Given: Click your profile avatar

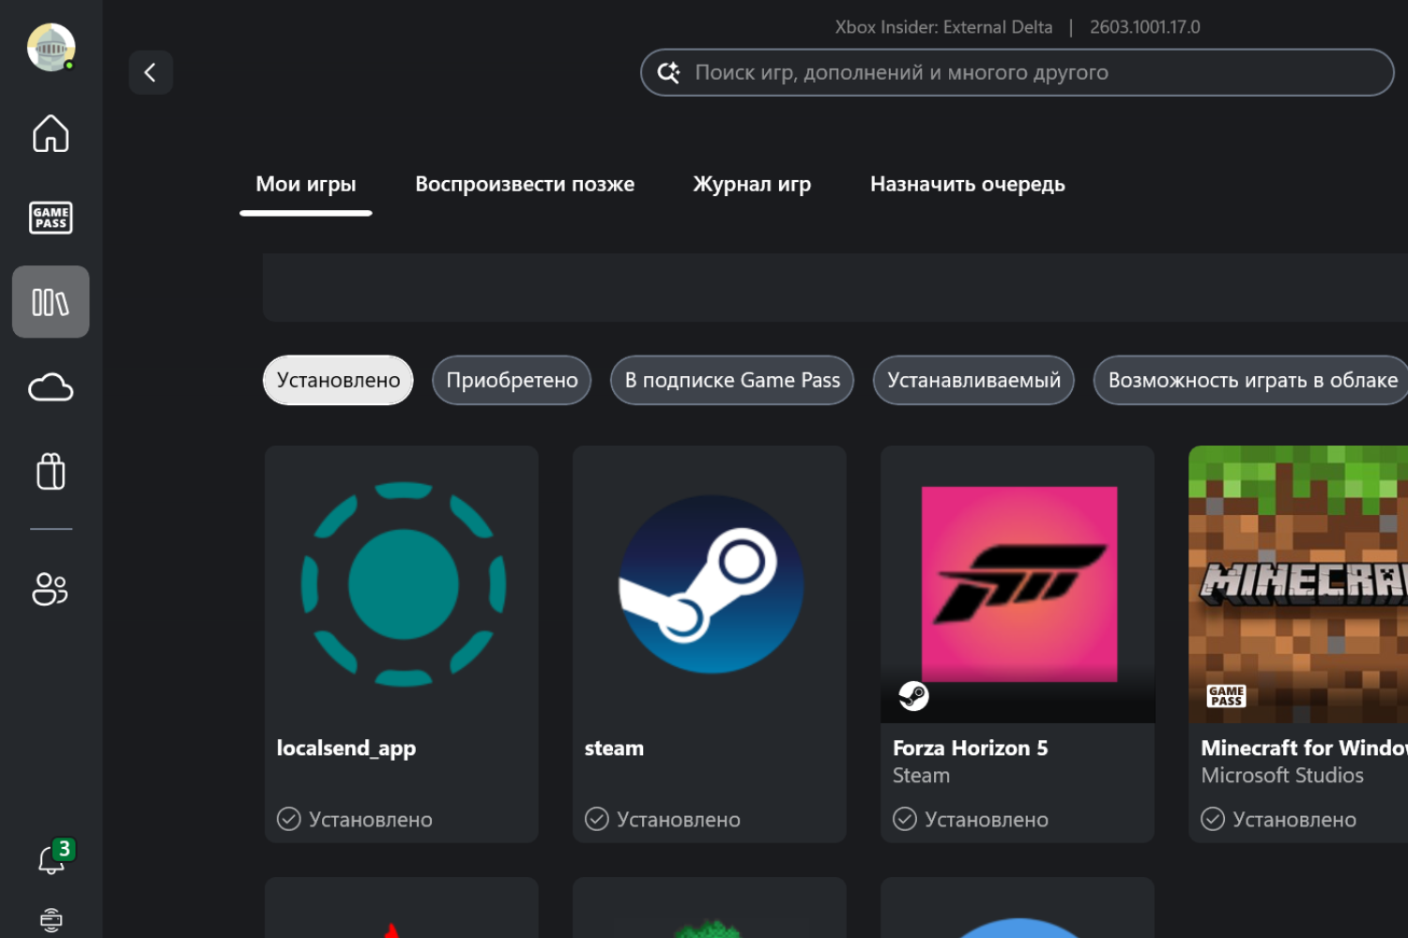Looking at the screenshot, I should point(50,47).
